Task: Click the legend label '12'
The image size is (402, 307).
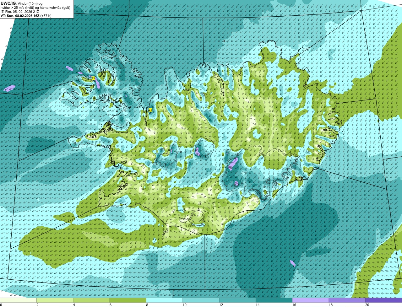Action: pyautogui.click(x=221, y=305)
